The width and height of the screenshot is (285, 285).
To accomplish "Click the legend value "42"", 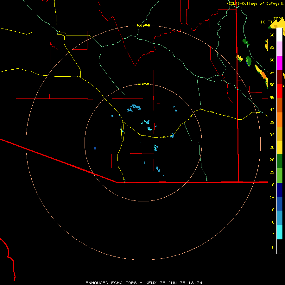I will [x=272, y=110].
